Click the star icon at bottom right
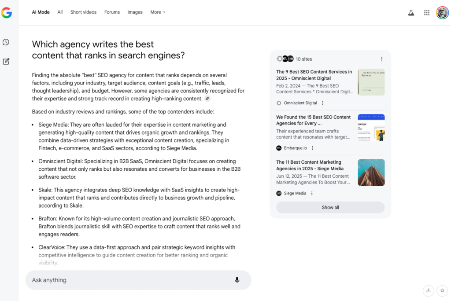The width and height of the screenshot is (451, 301). click(x=442, y=290)
